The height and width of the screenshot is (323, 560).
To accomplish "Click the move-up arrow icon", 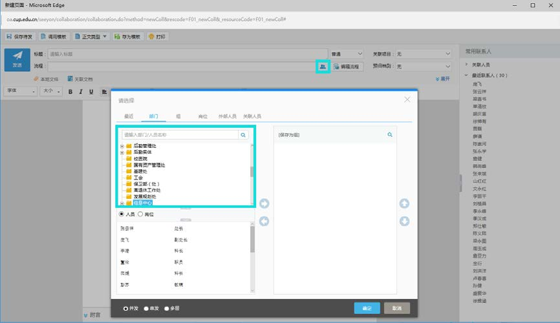I will point(404,204).
